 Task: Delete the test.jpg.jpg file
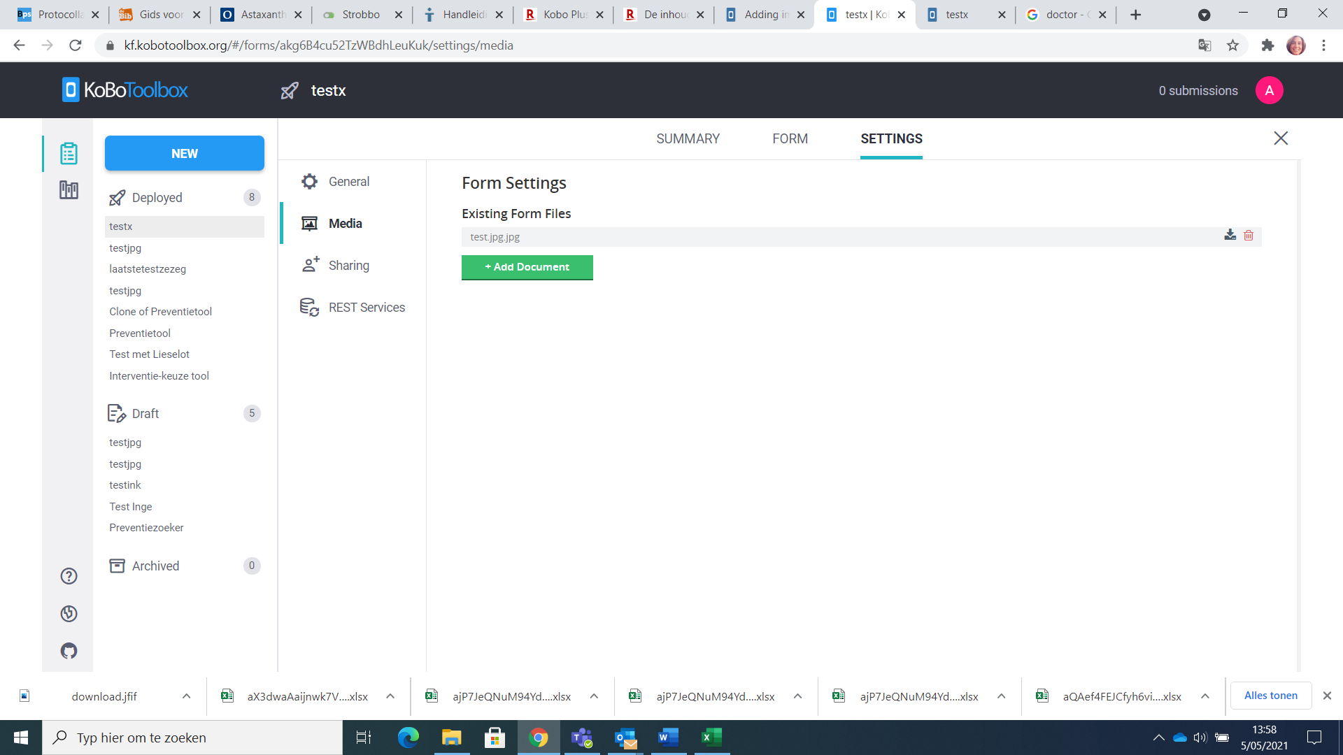pyautogui.click(x=1249, y=236)
